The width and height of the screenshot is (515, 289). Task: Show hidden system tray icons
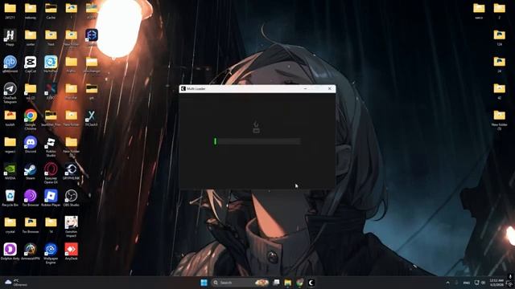coord(447,283)
